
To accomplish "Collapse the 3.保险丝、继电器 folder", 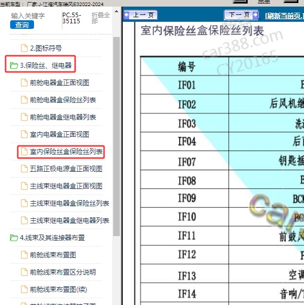I will (x=46, y=65).
